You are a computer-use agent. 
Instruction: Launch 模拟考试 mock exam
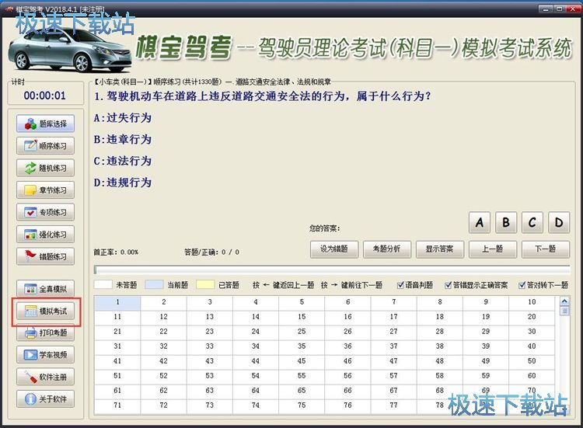click(46, 311)
